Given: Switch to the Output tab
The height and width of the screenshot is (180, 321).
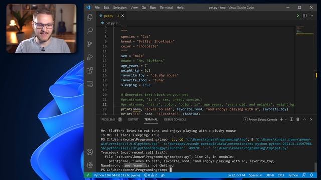Looking at the screenshot, I should pyautogui.click(x=133, y=120).
